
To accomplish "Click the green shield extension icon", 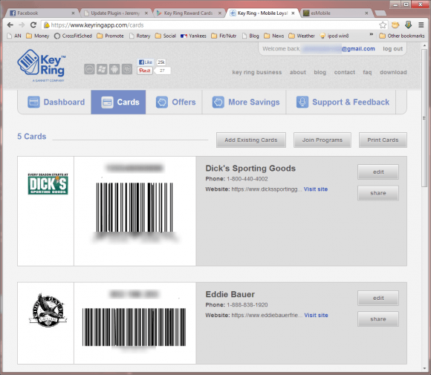I will click(x=408, y=25).
